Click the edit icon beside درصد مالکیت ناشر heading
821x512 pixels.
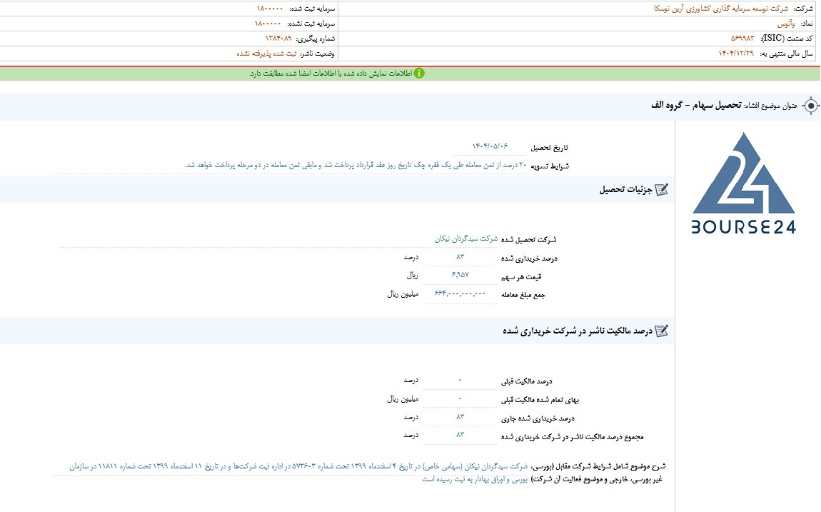coord(662,331)
